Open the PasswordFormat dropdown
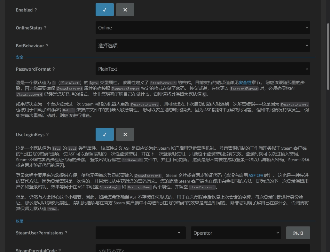 coord(203,69)
